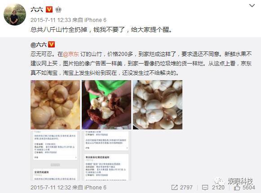The height and width of the screenshot is (193, 261).
Task: Open the first order notification screenshot
Action: (55, 156)
